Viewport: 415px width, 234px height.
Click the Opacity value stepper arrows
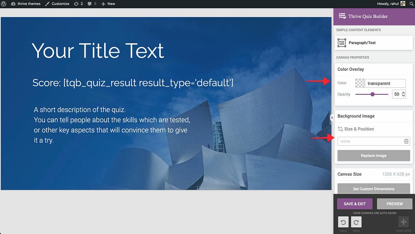pyautogui.click(x=403, y=94)
